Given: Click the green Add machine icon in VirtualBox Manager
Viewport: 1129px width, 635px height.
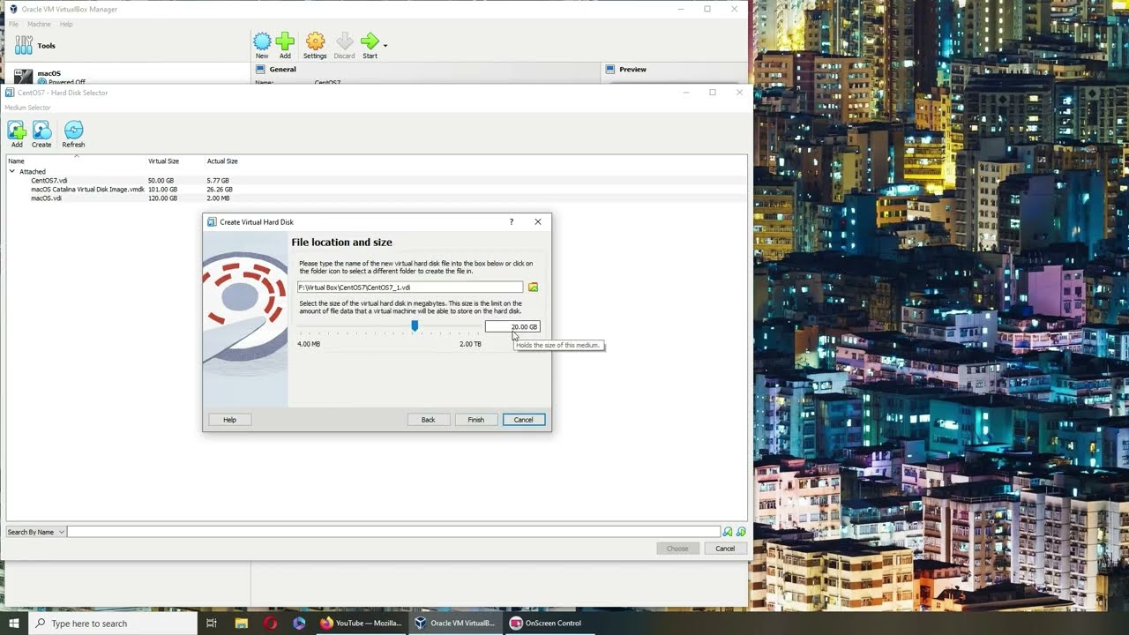Looking at the screenshot, I should pyautogui.click(x=285, y=41).
